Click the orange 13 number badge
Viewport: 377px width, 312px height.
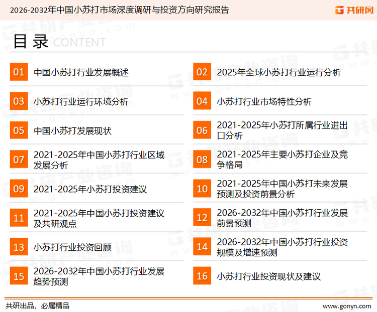tap(19, 247)
